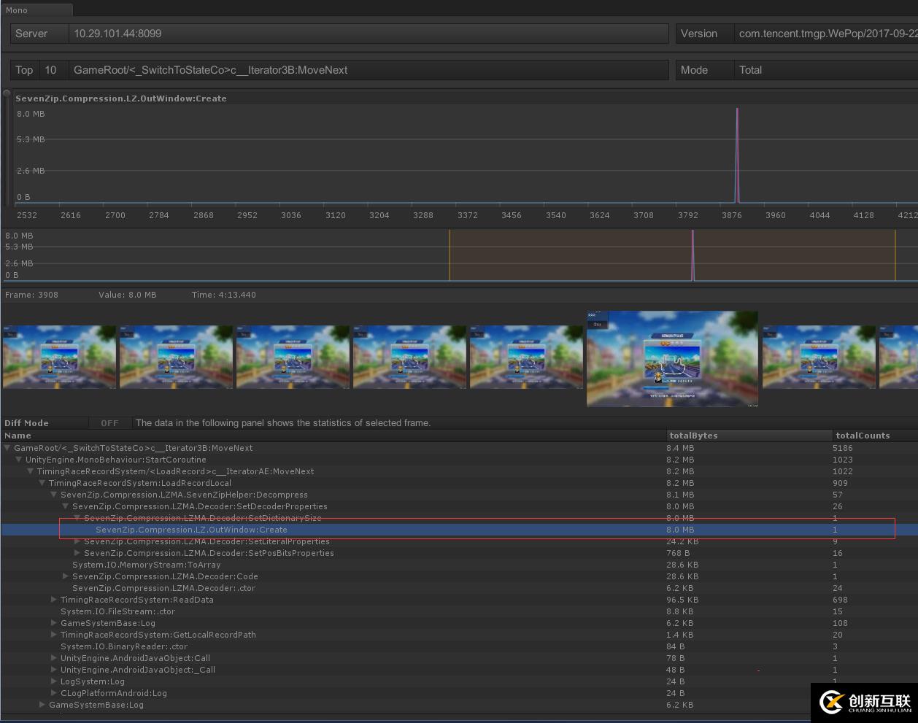
Task: Select SevenZip.Compression.LZ.OutWindow:Create row
Action: [459, 530]
